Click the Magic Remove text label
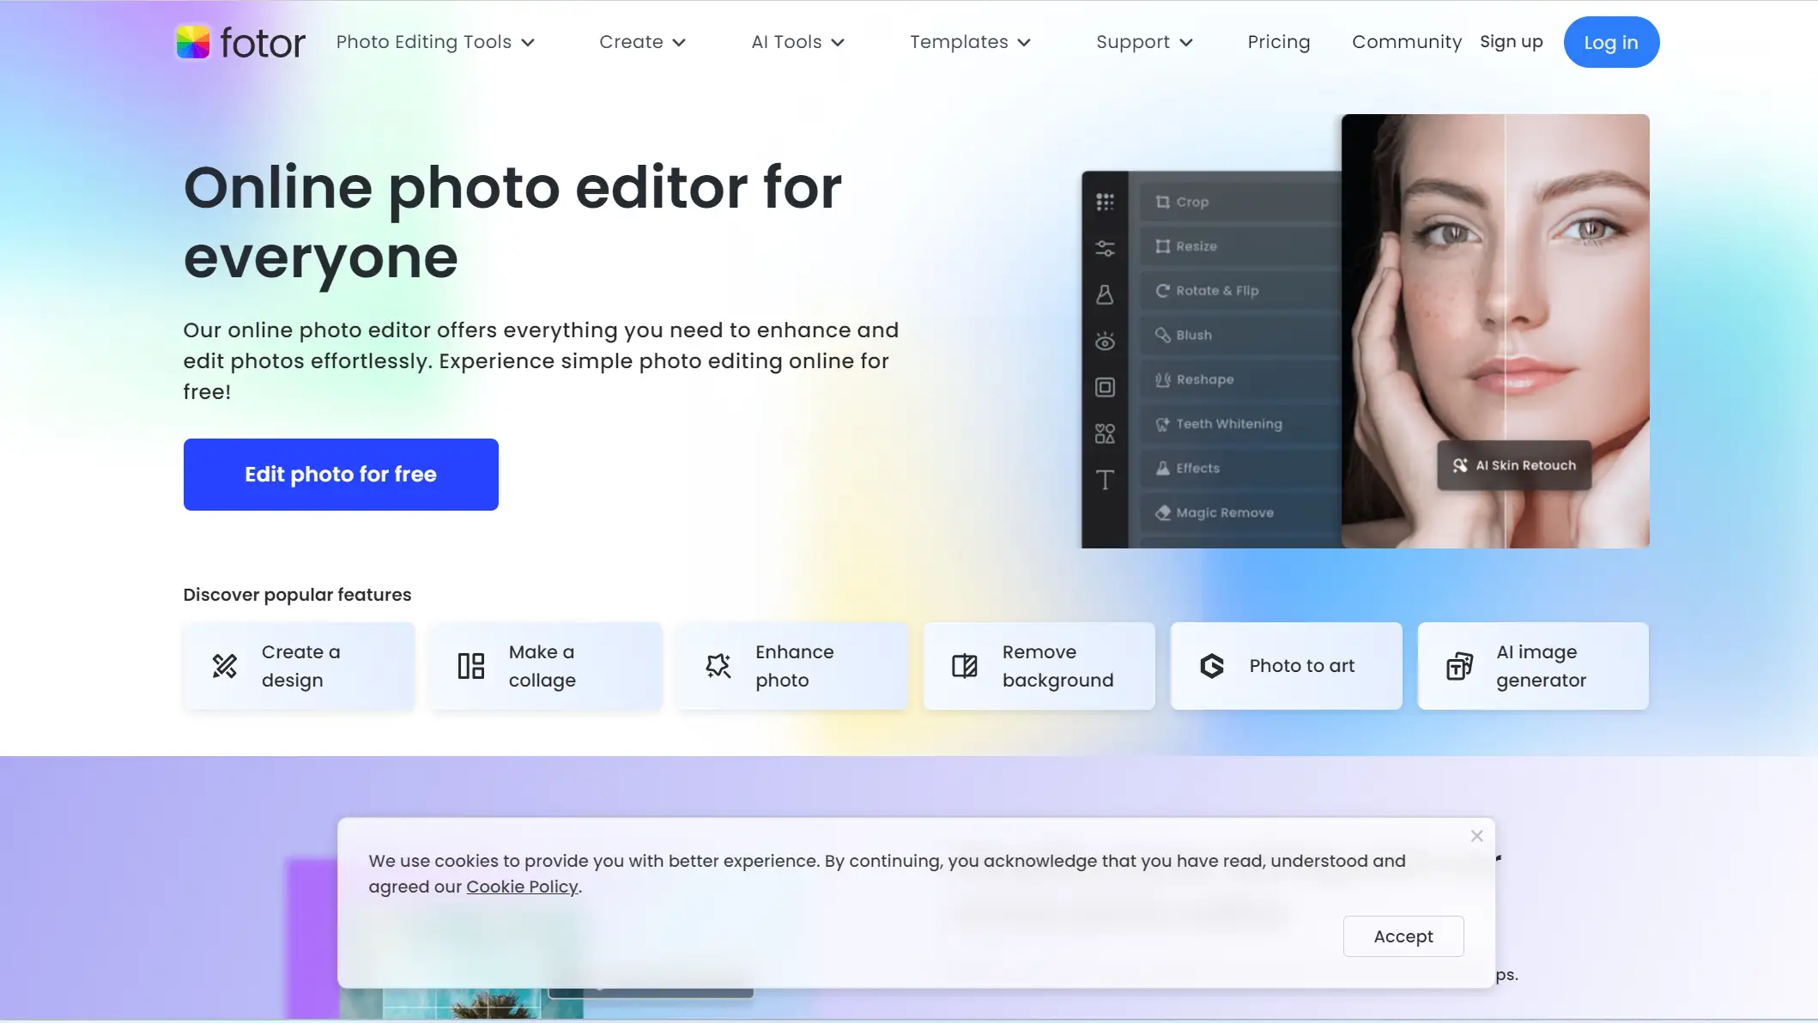 1225,512
